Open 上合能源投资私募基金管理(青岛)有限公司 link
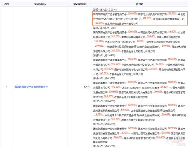This screenshot has width=188, height=148. 150,110
